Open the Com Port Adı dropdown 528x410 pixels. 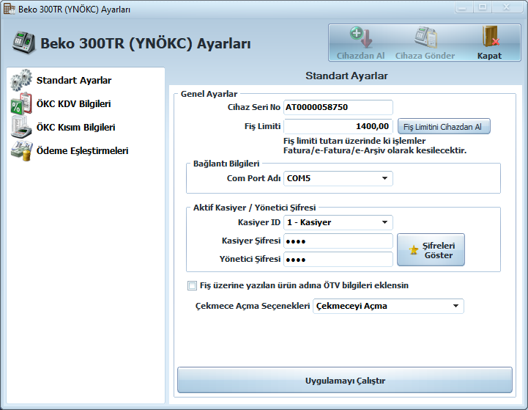384,178
